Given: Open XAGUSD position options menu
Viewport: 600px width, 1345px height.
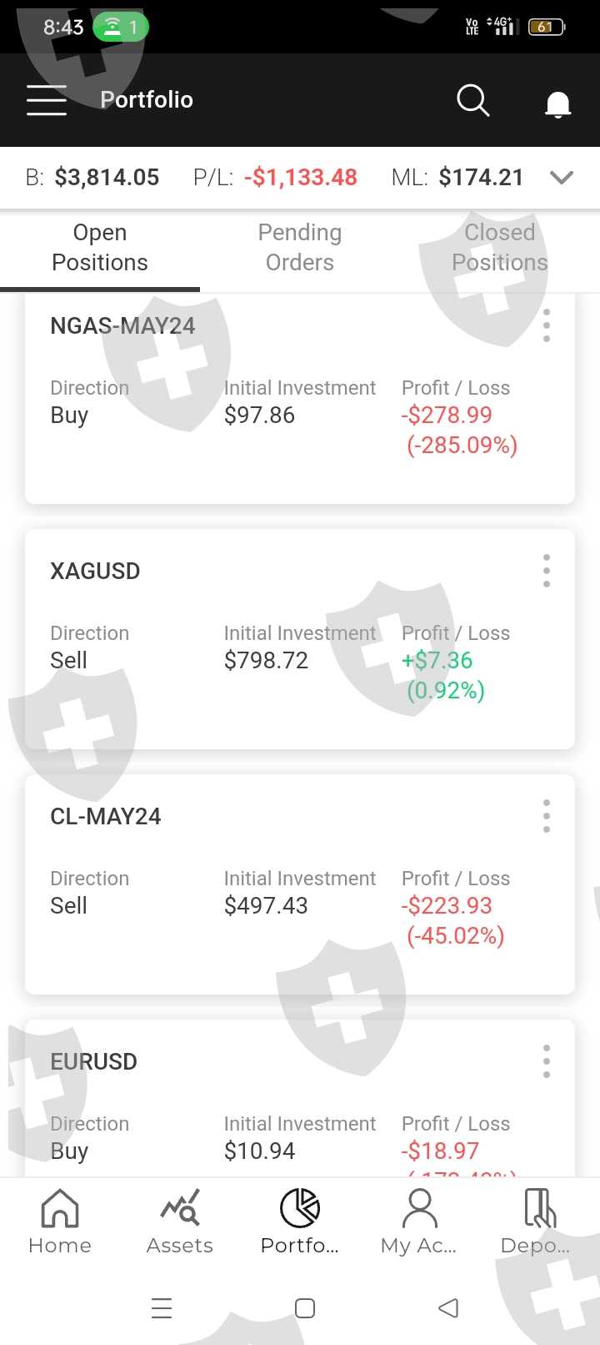Looking at the screenshot, I should click(547, 571).
